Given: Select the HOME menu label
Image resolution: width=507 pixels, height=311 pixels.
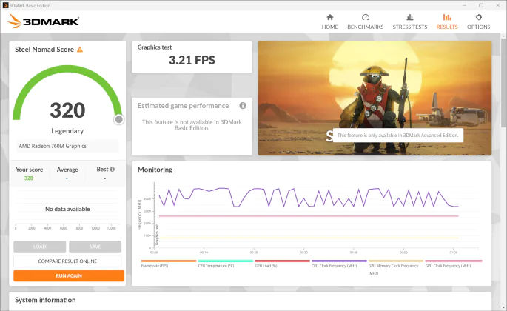Looking at the screenshot, I should (x=330, y=27).
